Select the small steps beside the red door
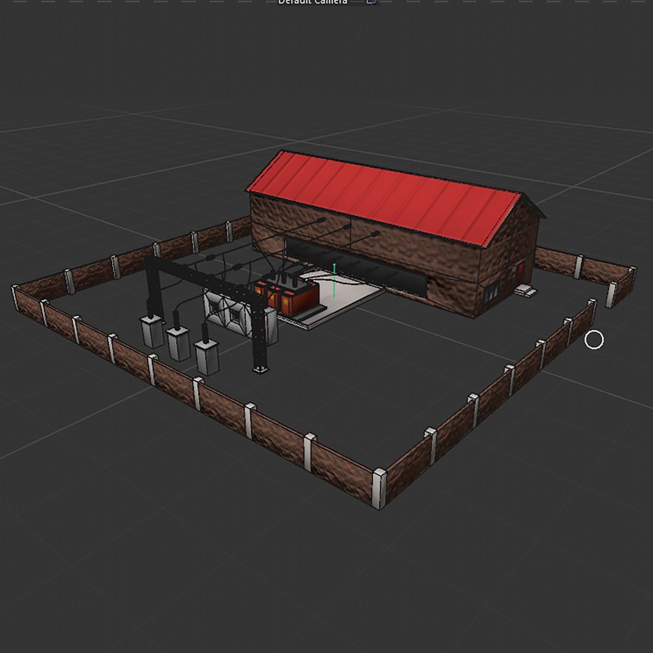653x653 pixels. (x=525, y=290)
